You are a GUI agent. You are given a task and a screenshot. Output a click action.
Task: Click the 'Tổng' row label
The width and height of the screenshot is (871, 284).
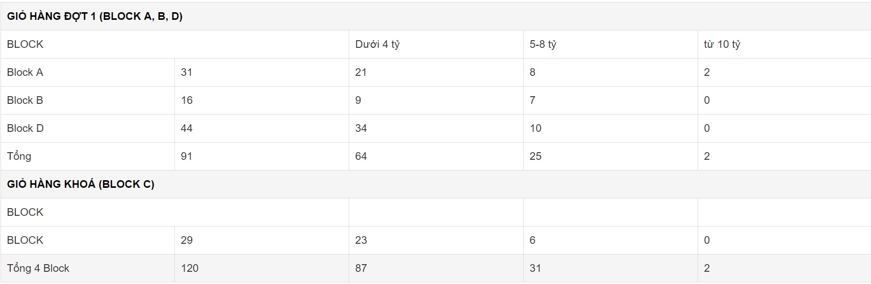click(19, 156)
